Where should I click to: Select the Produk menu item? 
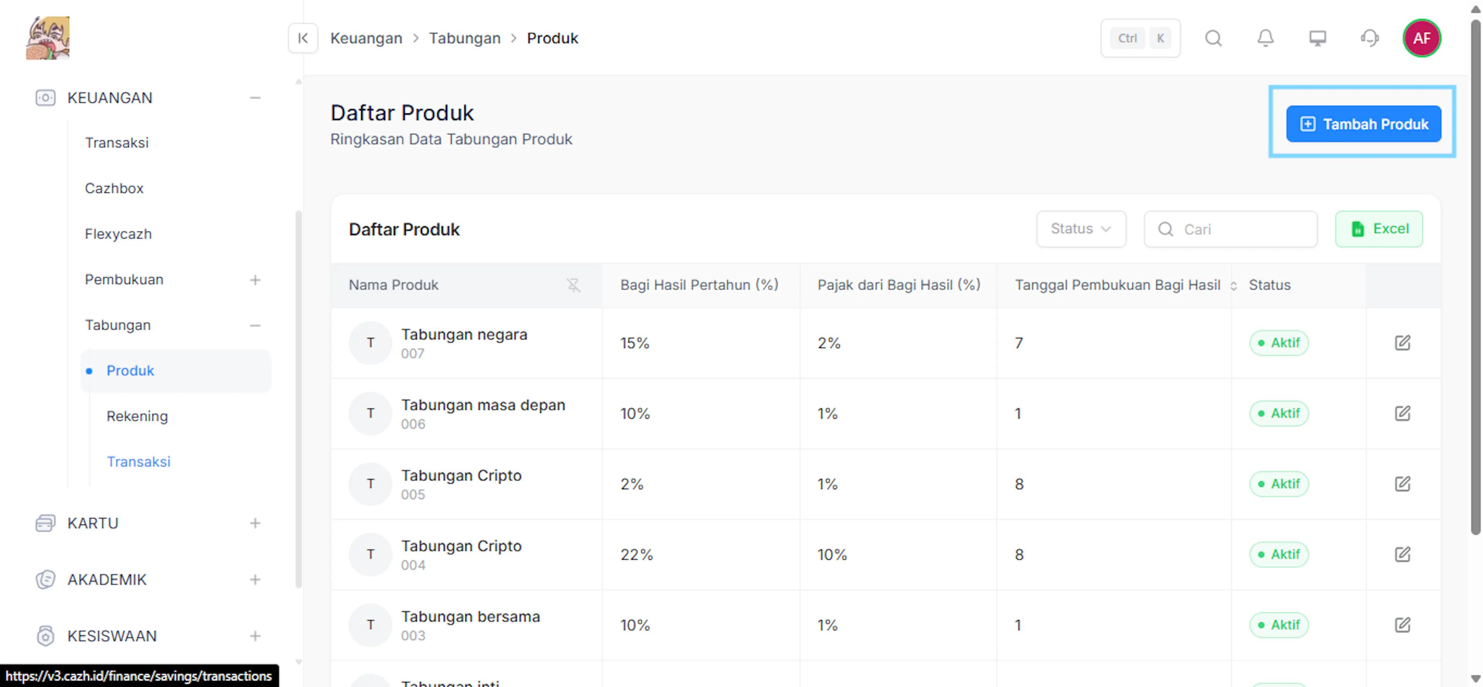click(176, 371)
